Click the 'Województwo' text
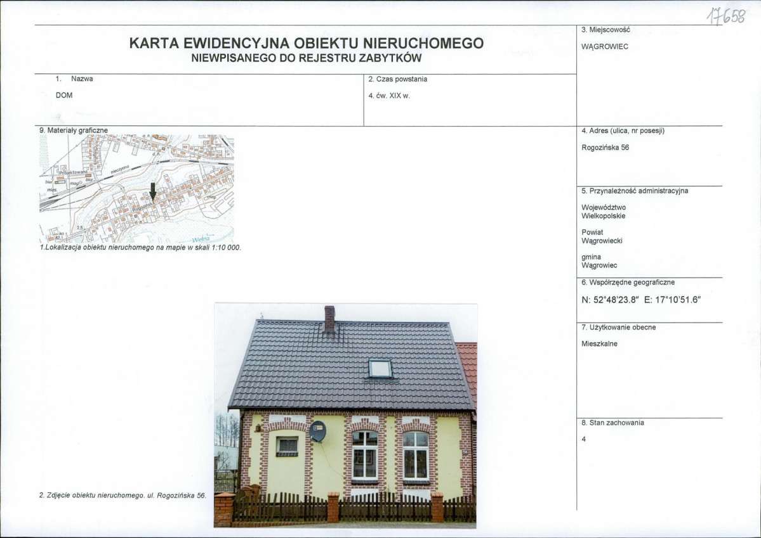The height and width of the screenshot is (538, 761). click(604, 207)
